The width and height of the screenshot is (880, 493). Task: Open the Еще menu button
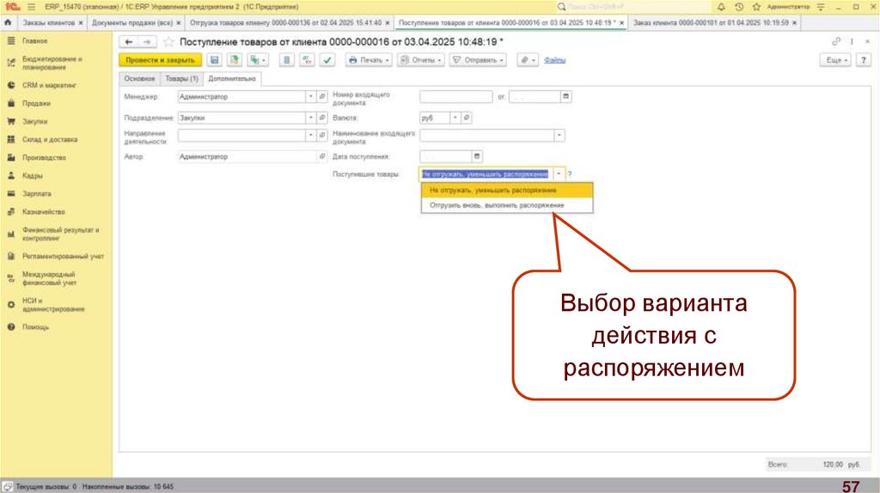[836, 60]
